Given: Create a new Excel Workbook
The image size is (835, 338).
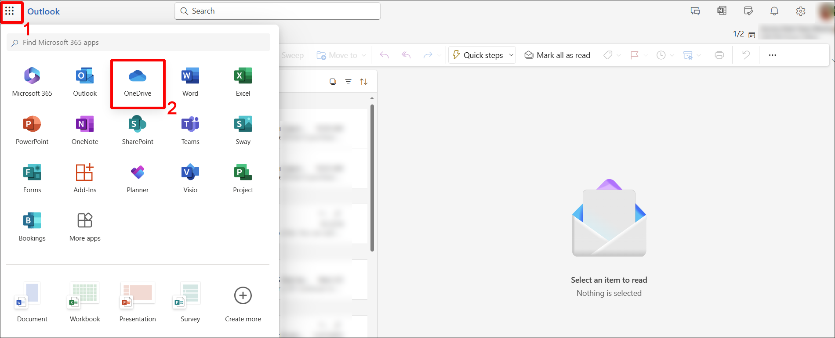Looking at the screenshot, I should tap(85, 302).
